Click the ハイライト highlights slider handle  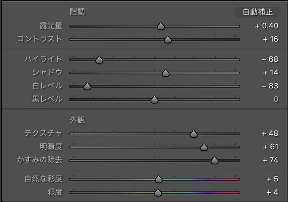(99, 60)
